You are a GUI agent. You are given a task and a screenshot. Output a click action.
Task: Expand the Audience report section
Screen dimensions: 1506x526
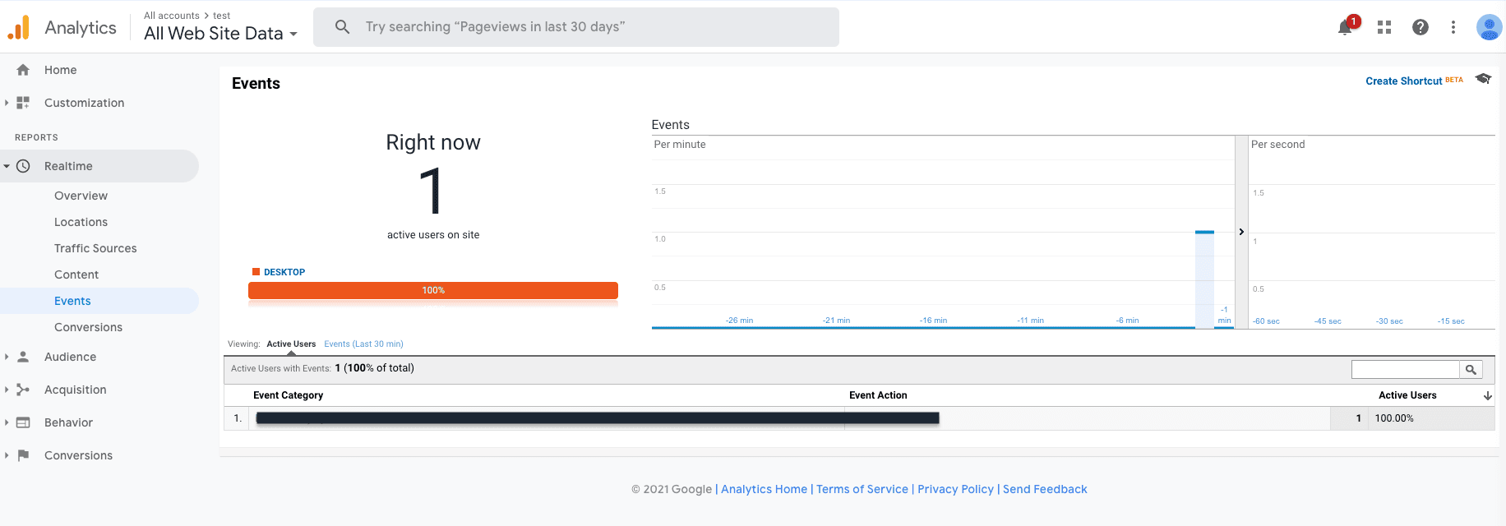click(70, 357)
